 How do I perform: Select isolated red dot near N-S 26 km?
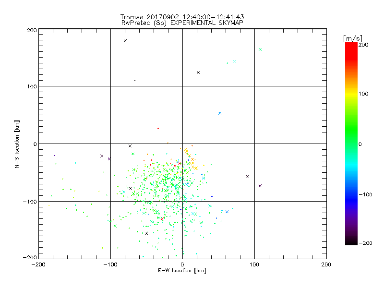coord(158,128)
